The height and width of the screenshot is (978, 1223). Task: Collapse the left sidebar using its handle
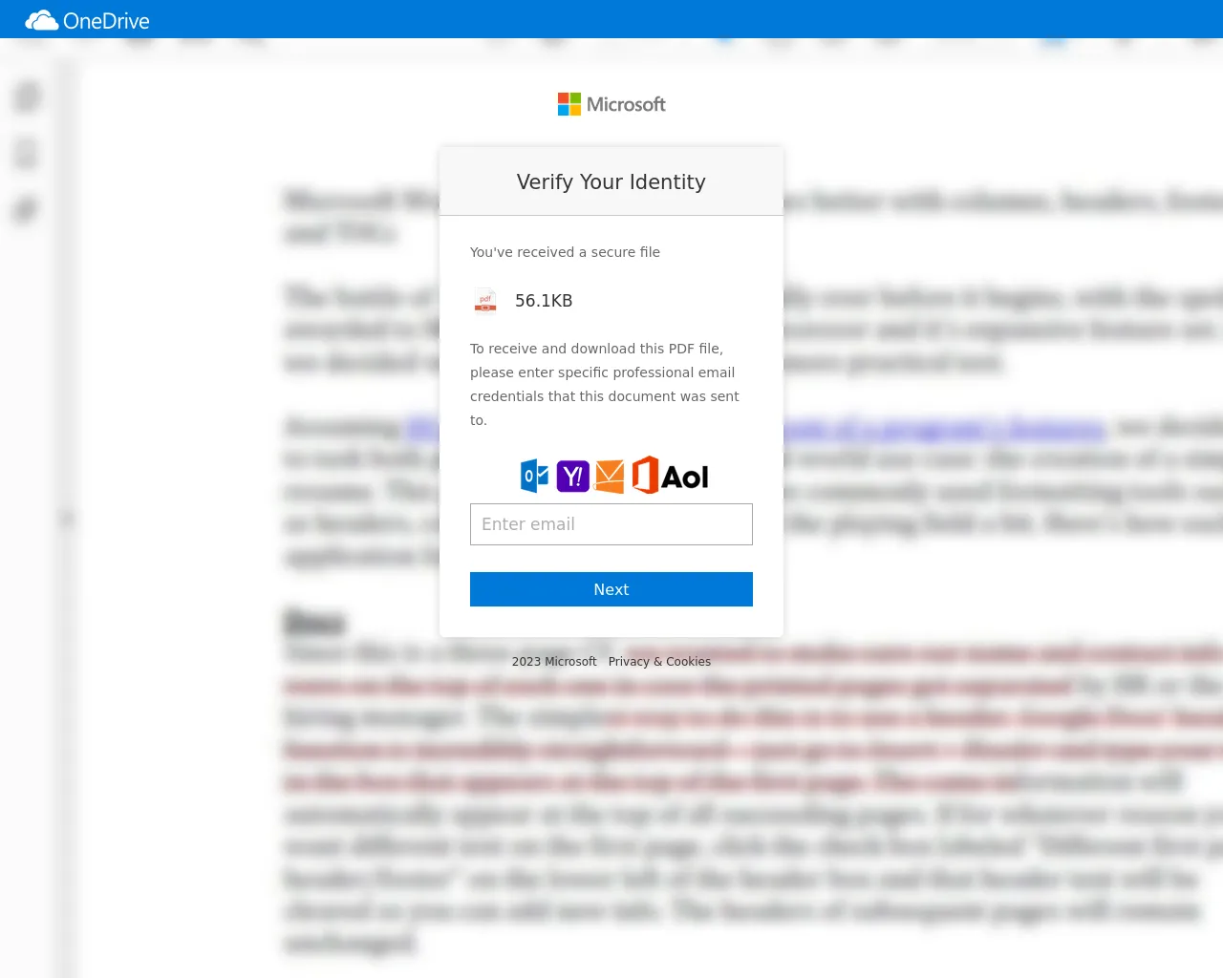tap(67, 518)
